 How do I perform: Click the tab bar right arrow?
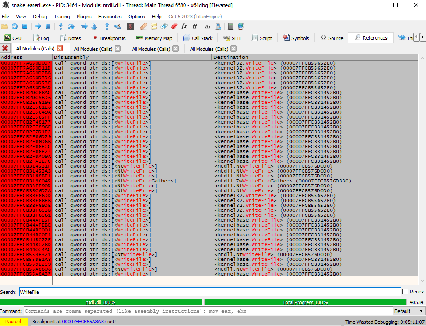click(x=422, y=37)
